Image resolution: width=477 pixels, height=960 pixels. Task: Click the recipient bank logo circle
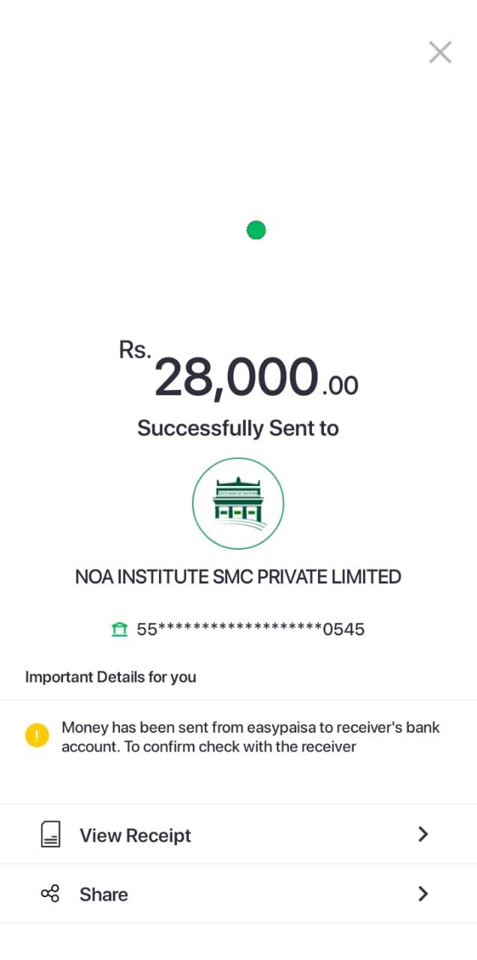pyautogui.click(x=238, y=503)
